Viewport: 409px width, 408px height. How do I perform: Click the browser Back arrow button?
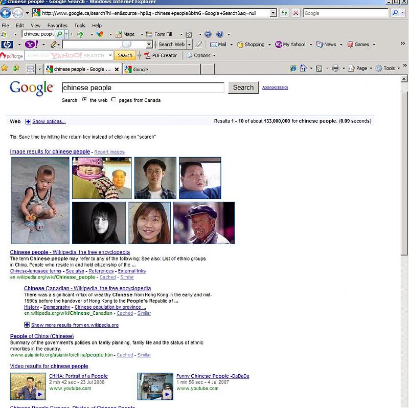point(6,13)
